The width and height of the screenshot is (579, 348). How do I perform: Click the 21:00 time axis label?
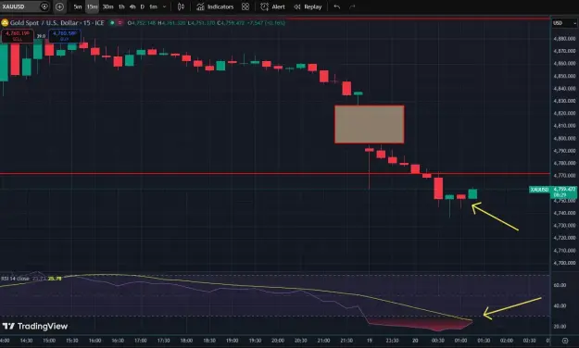tap(323, 341)
